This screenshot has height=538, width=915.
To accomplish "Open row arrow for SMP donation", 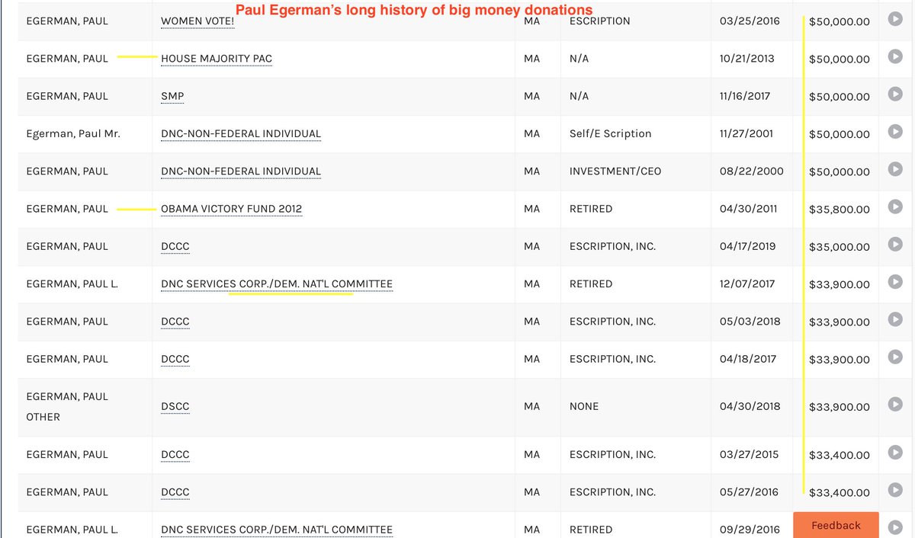I will [895, 94].
